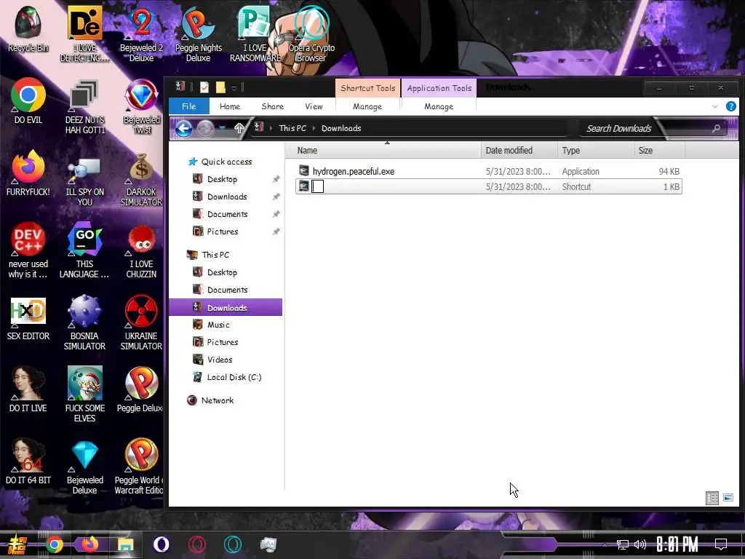Open the notification center icon
Screen dimensions: 745x559
pyautogui.click(x=721, y=544)
